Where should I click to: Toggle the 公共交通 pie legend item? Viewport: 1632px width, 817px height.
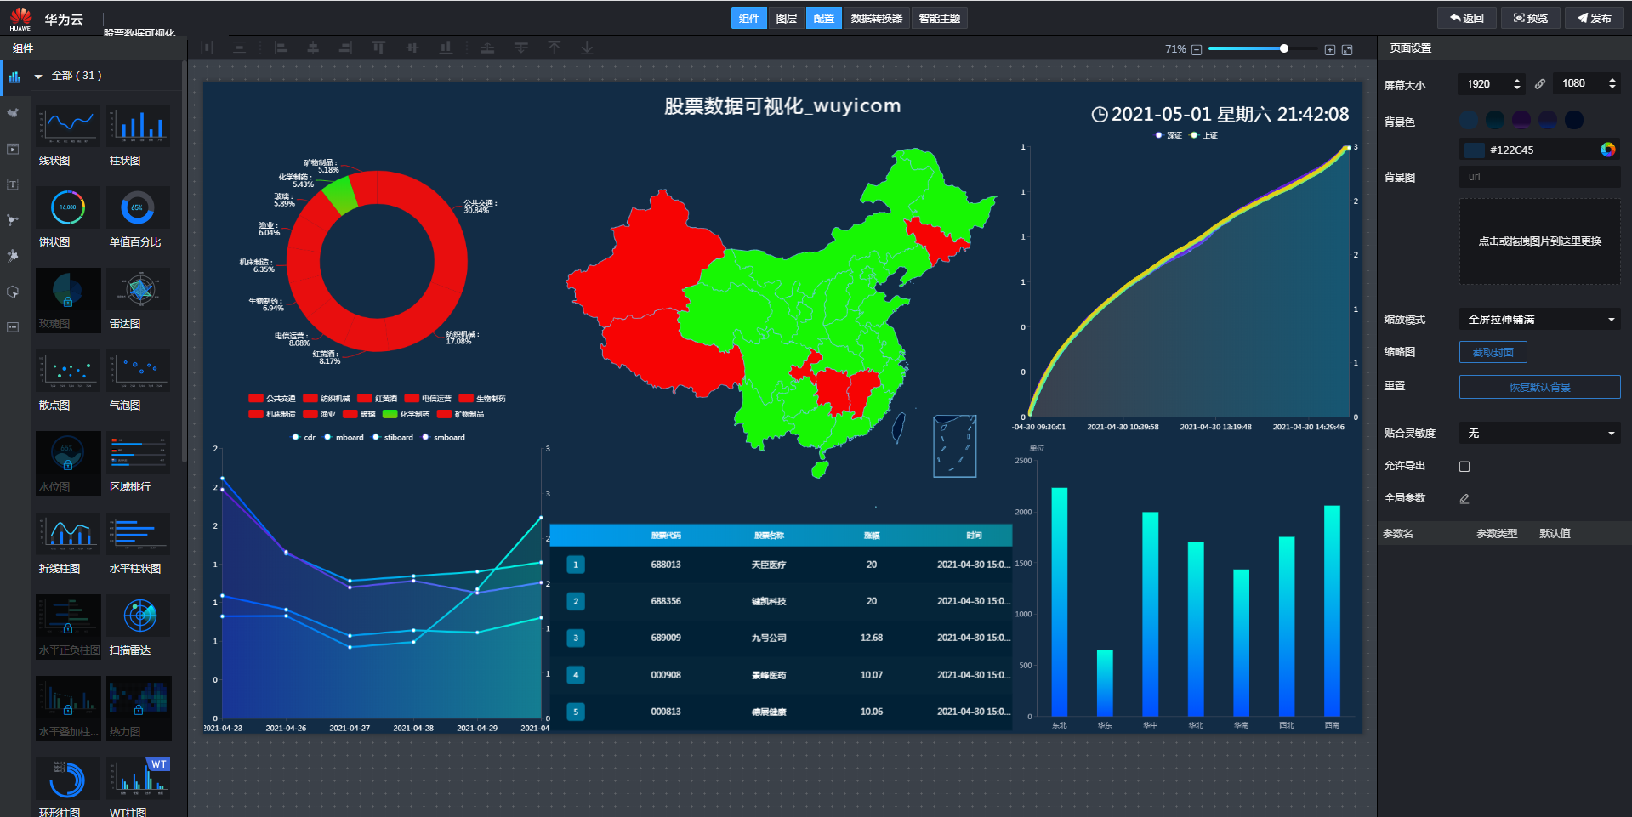click(x=272, y=399)
